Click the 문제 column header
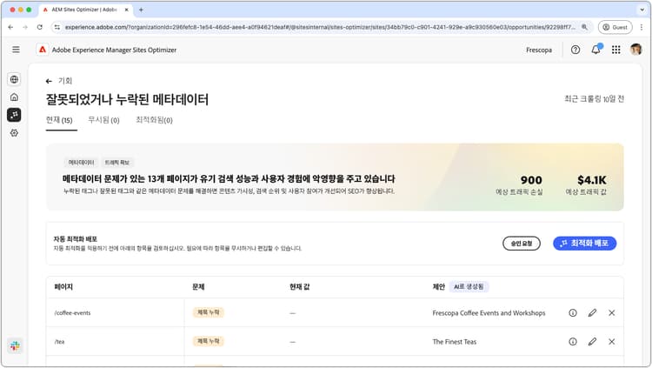 tap(198, 287)
